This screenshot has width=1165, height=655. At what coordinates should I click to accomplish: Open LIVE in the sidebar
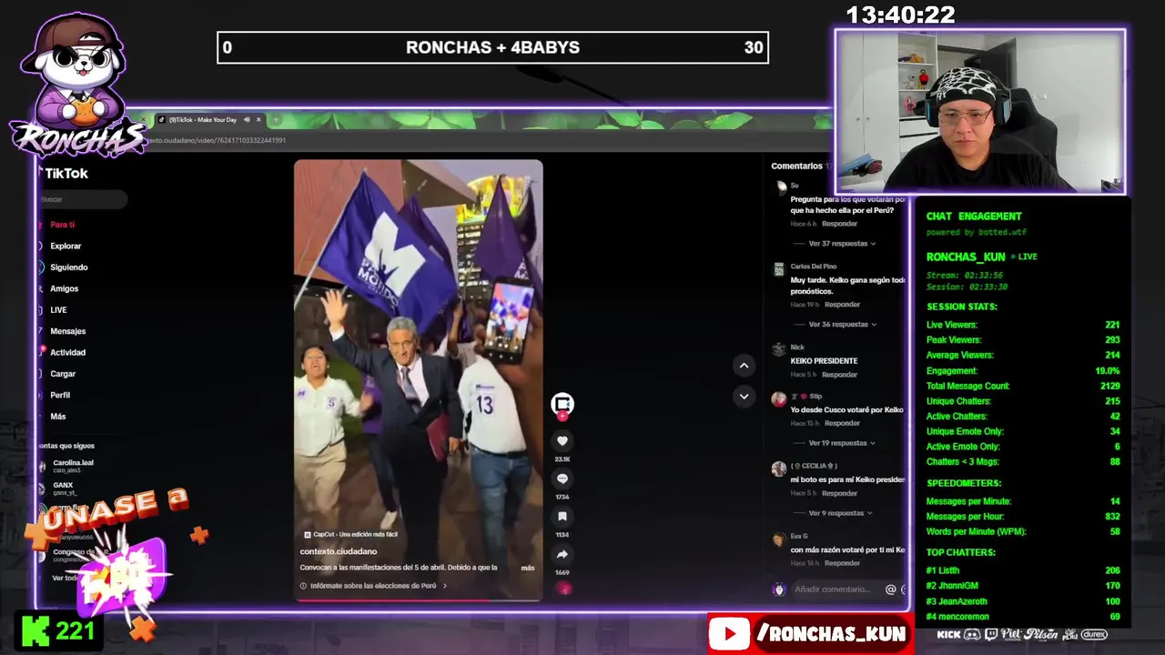57,310
